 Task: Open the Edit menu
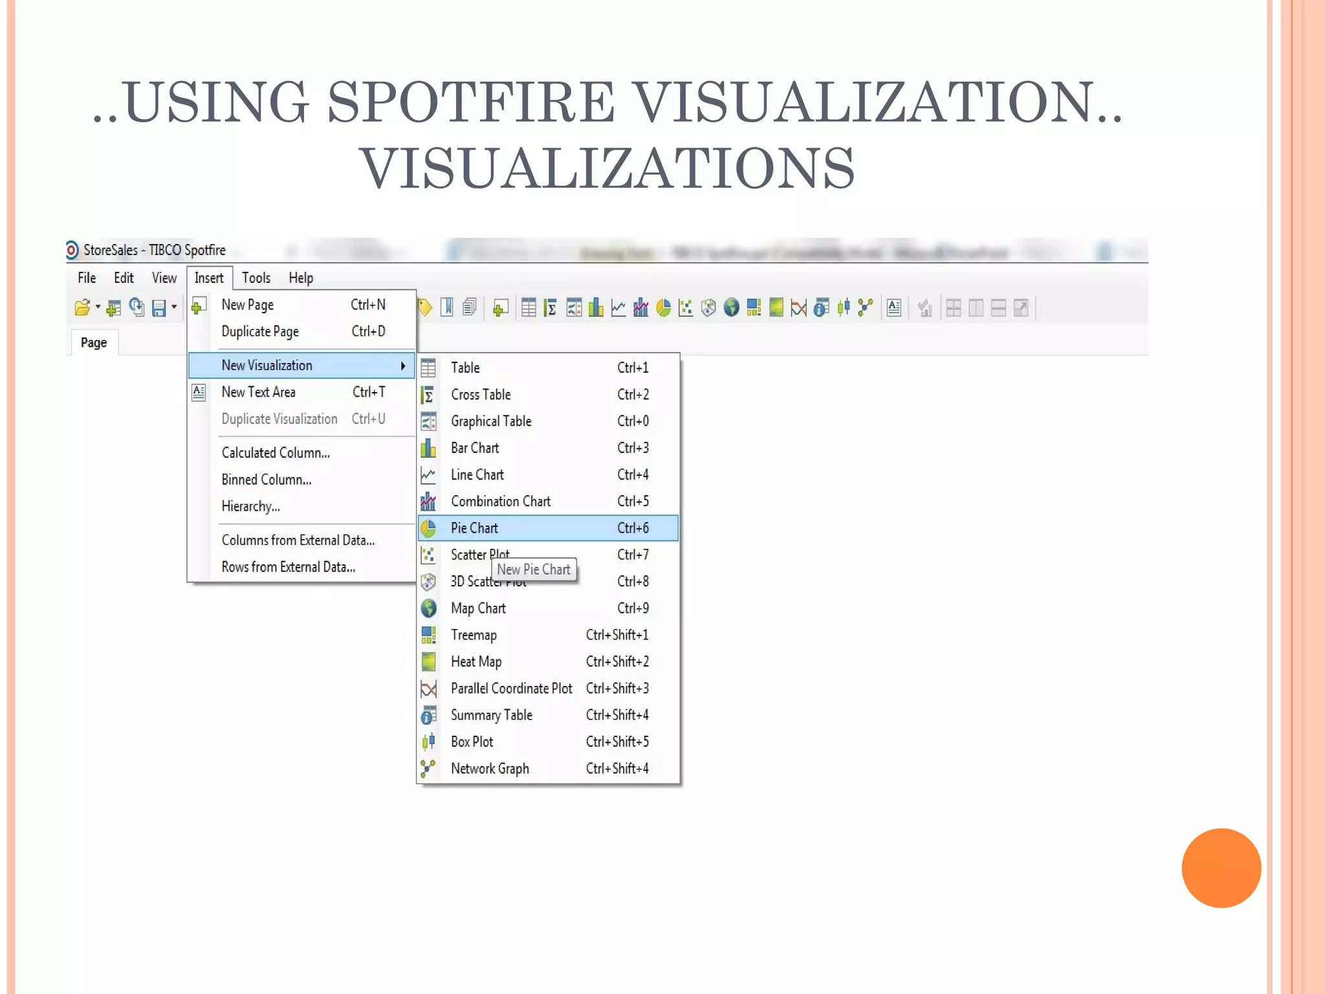click(124, 278)
